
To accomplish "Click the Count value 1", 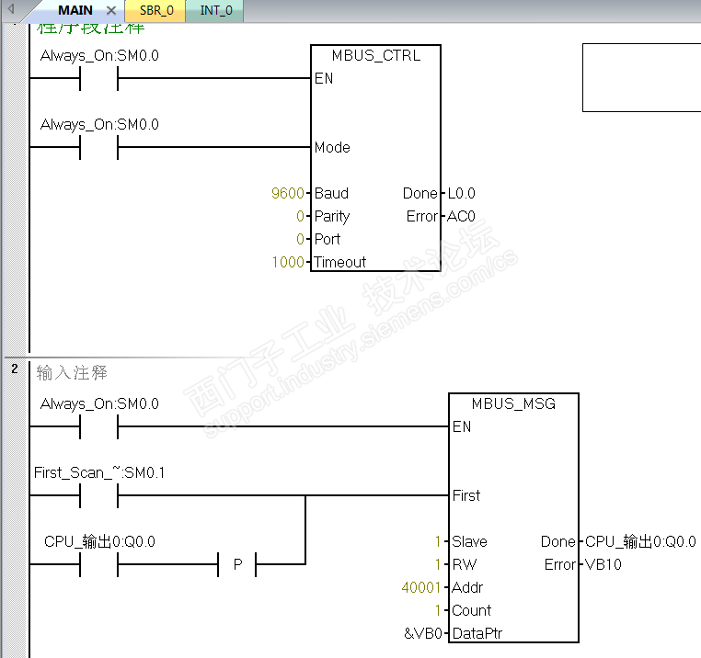I will 438,610.
